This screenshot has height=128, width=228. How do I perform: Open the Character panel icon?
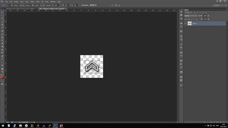pyautogui.click(x=181, y=44)
